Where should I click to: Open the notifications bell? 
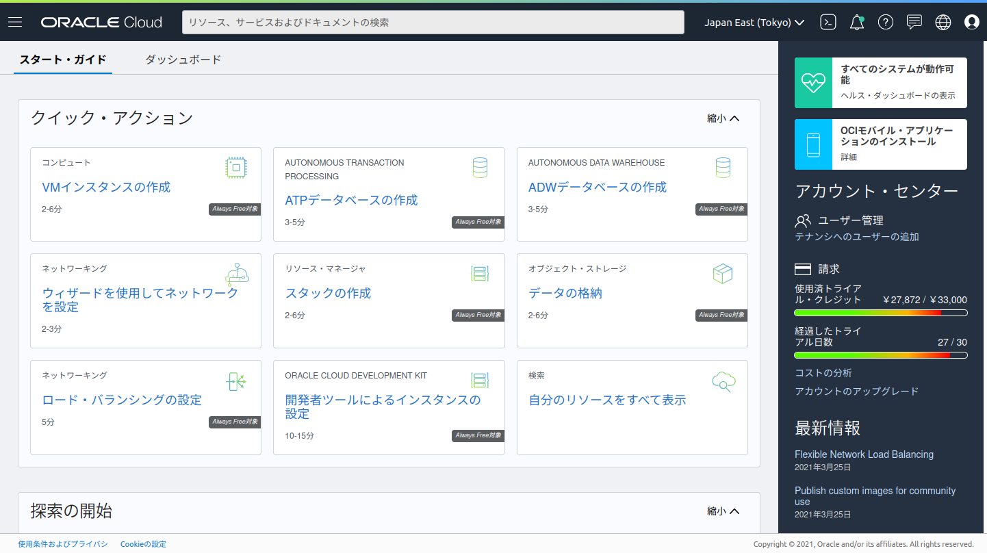pyautogui.click(x=857, y=22)
